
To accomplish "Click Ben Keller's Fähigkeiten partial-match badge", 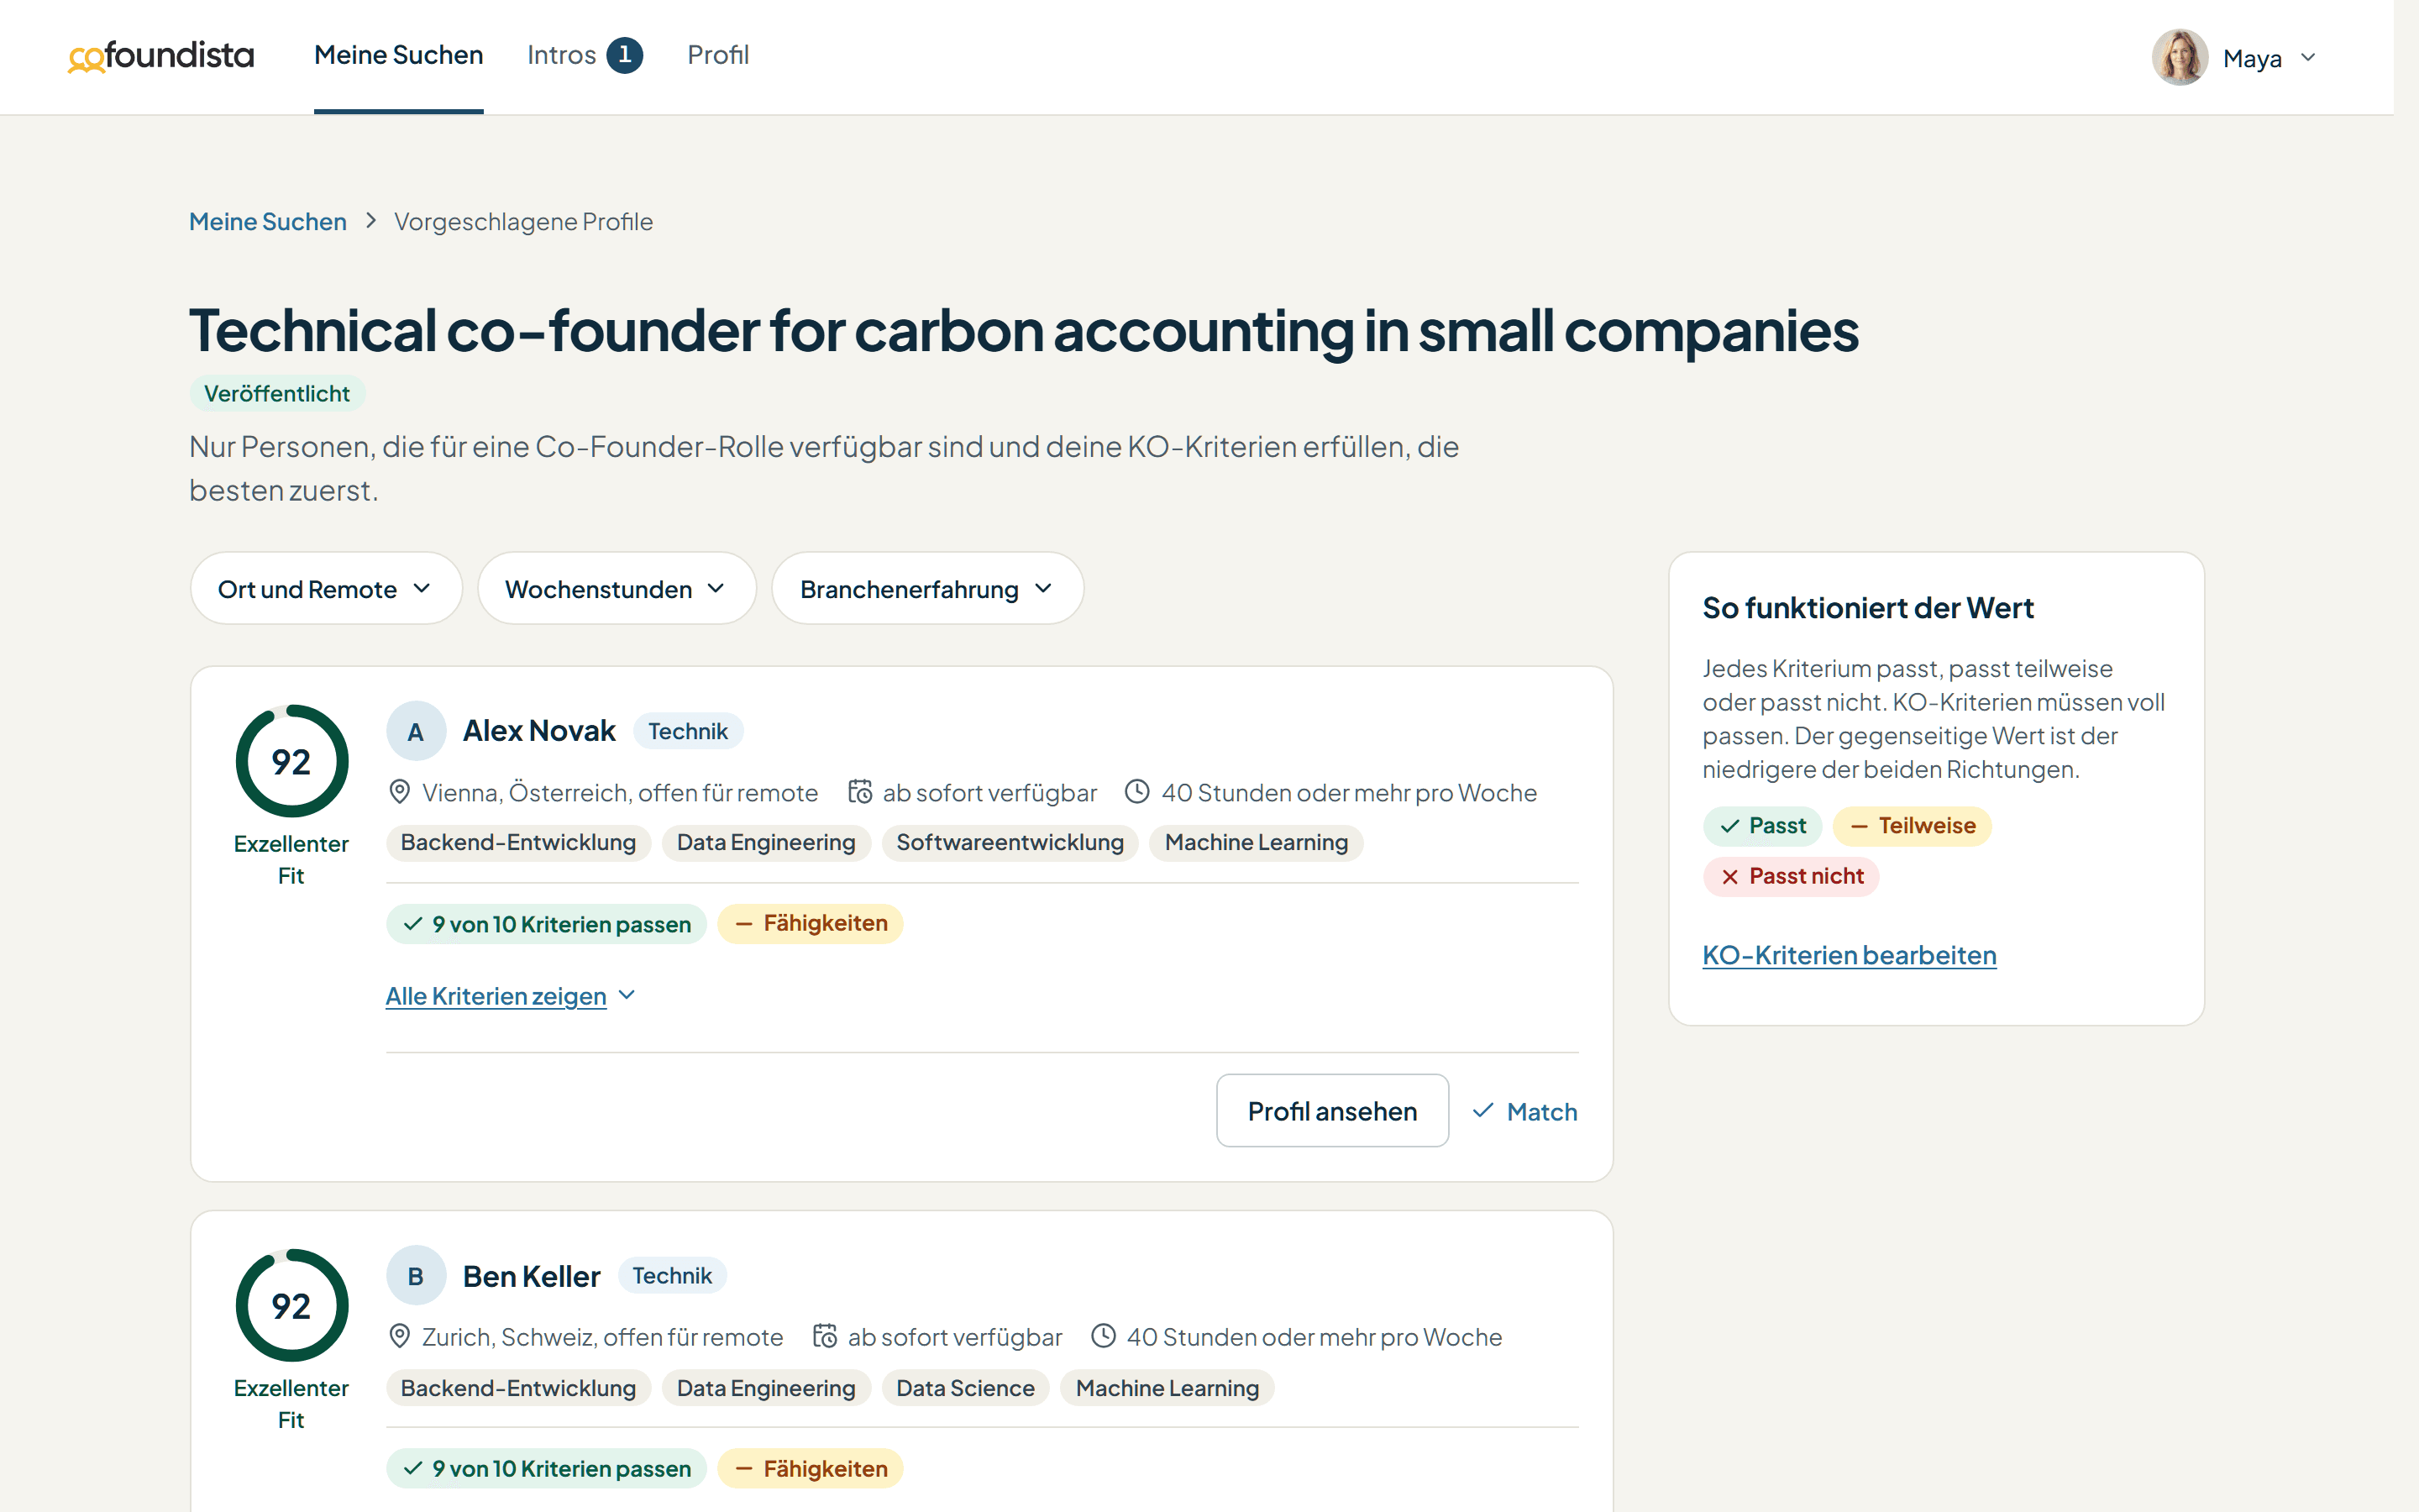I will click(811, 1468).
